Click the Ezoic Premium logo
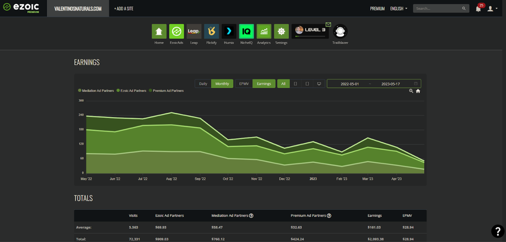This screenshot has height=242, width=506. coord(21,8)
